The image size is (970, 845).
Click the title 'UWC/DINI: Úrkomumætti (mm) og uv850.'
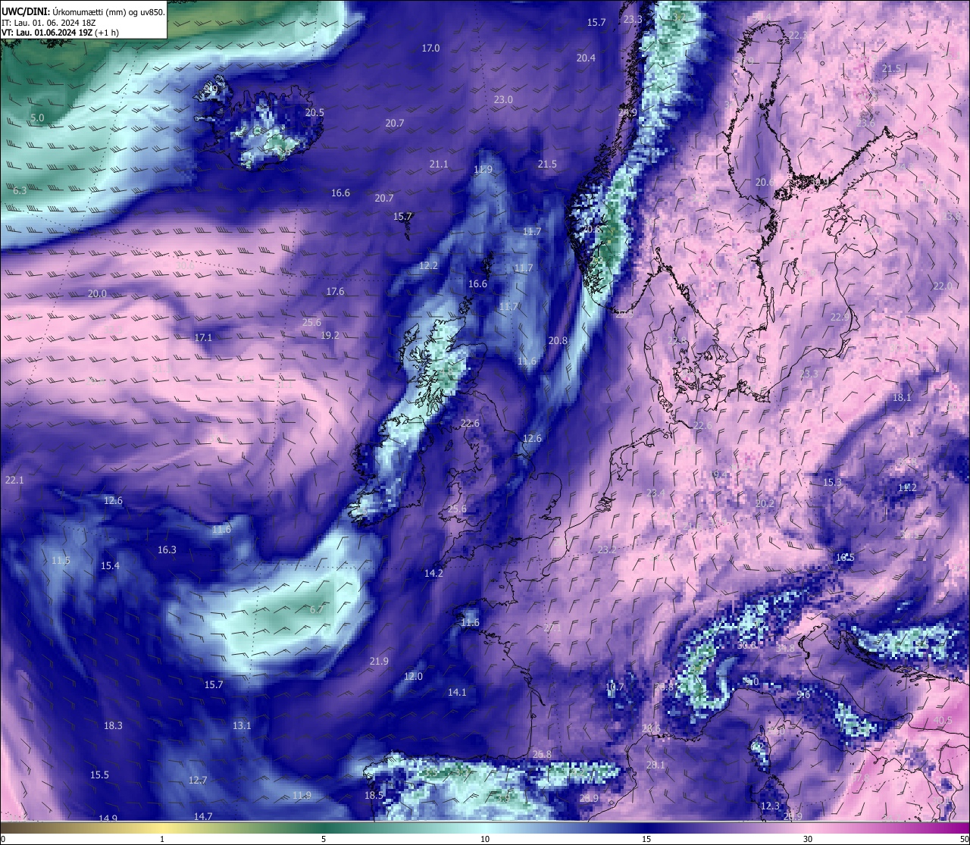coord(83,11)
